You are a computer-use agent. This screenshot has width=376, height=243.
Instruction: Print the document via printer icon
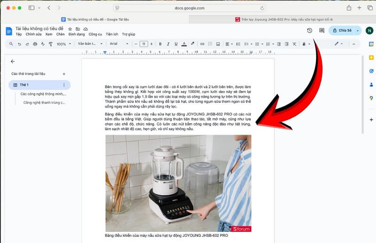(35, 44)
